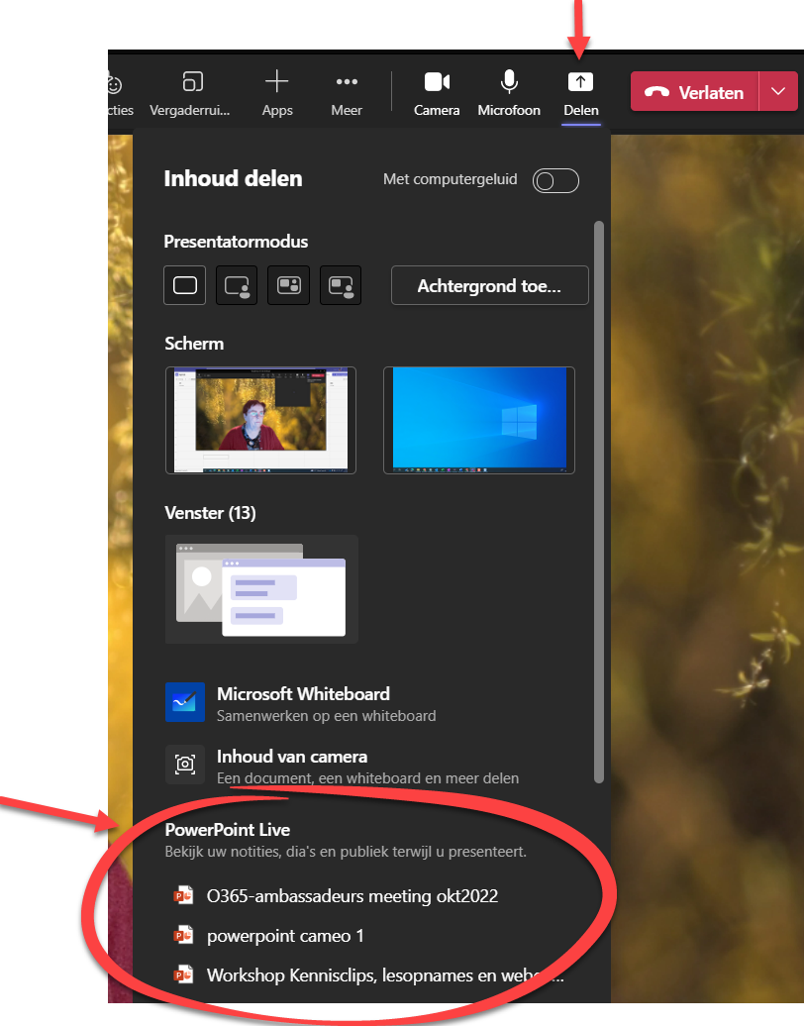
Task: Click PowerPoint icon beside powerpoint cameo 1
Action: point(183,935)
